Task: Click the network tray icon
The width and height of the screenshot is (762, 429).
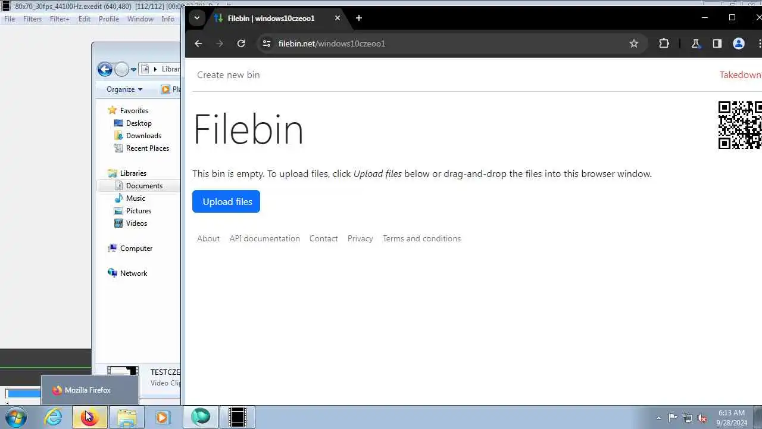Action: coord(688,418)
